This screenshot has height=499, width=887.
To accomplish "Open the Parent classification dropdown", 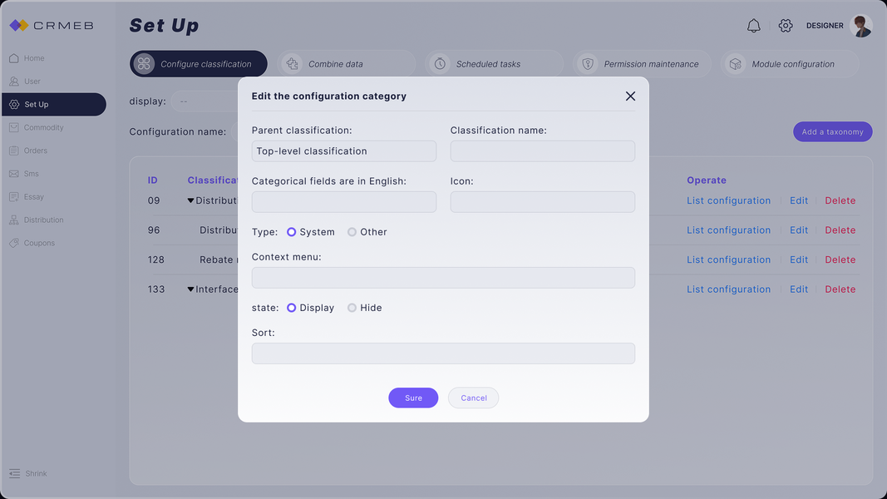I will pos(343,151).
